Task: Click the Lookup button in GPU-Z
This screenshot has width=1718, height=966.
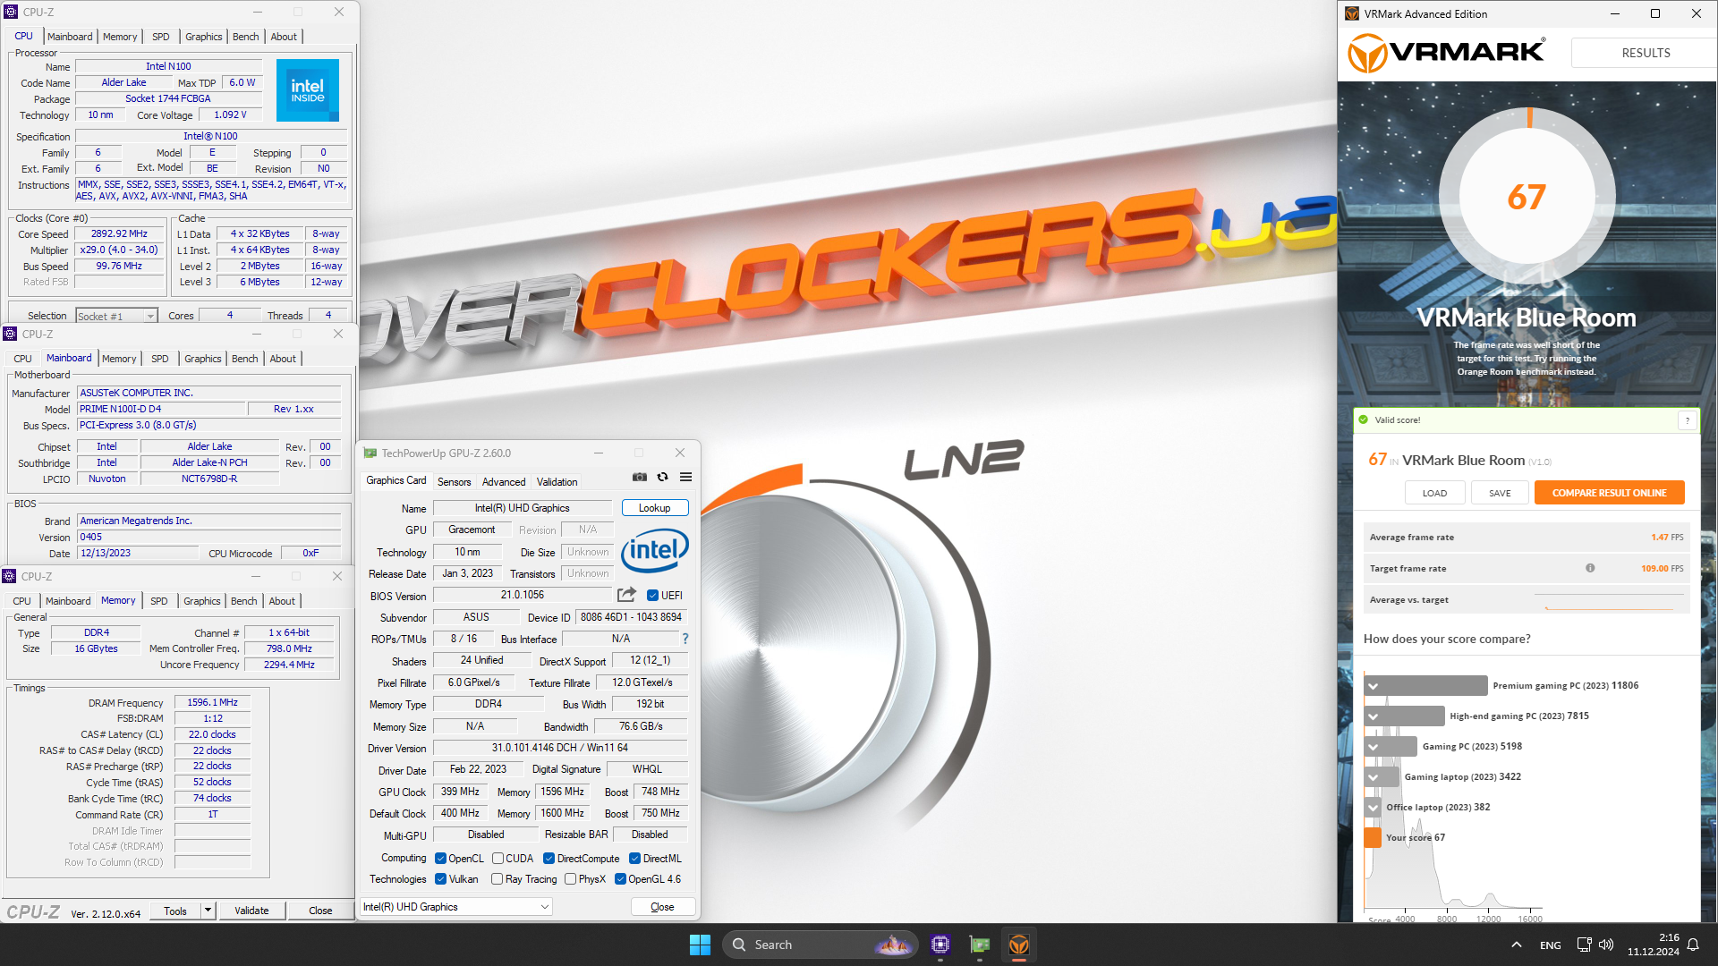Action: [654, 508]
